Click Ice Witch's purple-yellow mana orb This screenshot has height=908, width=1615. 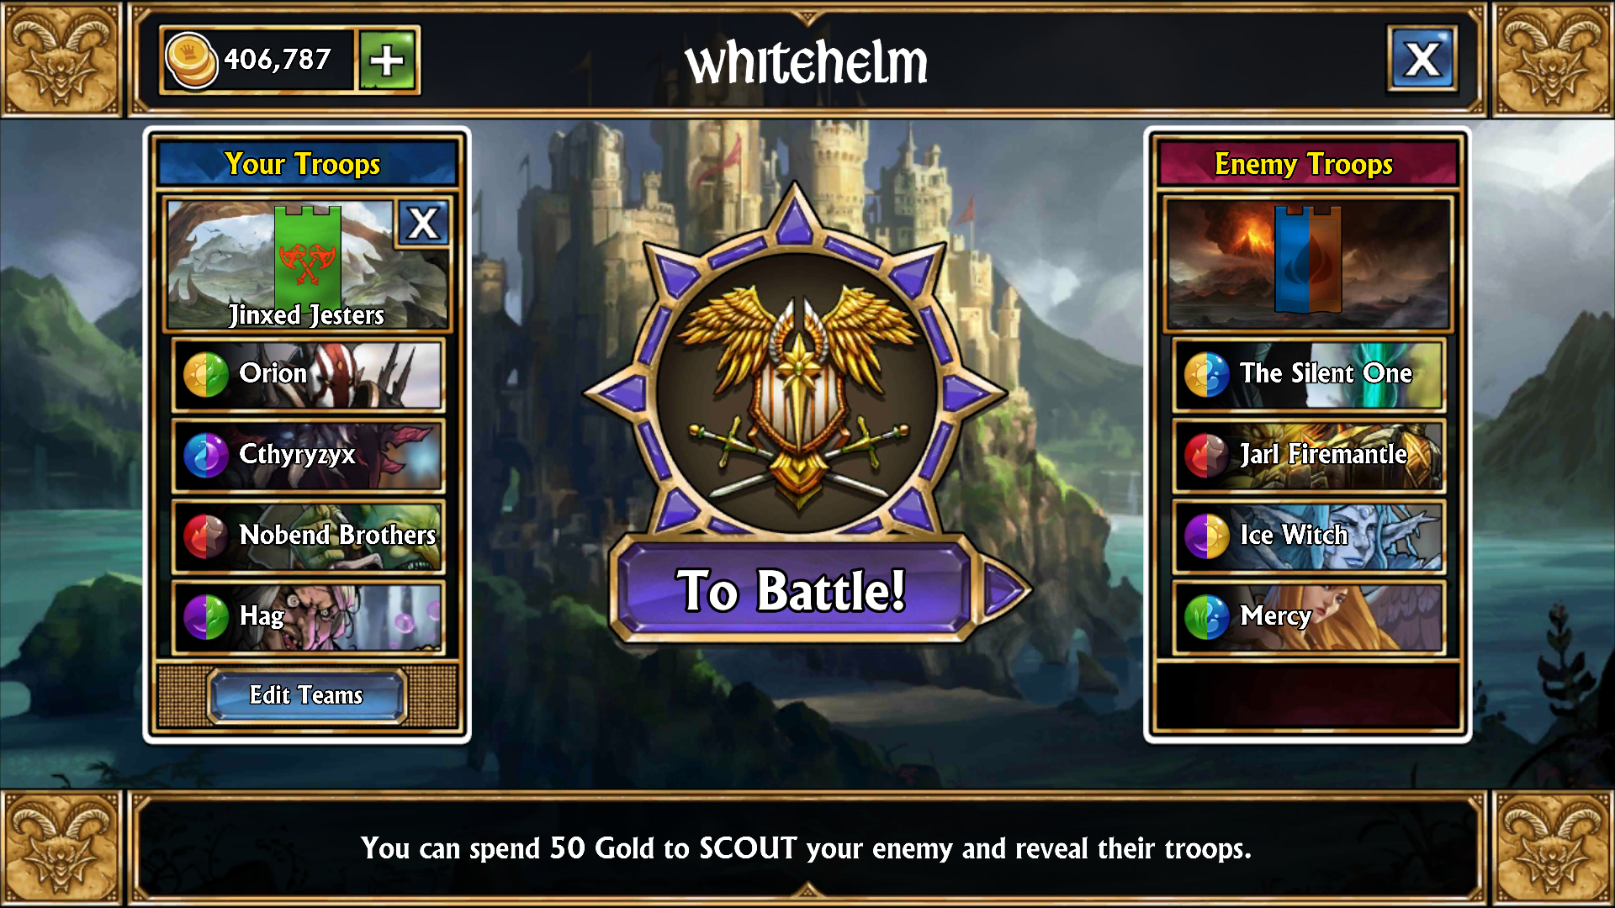1207,536
